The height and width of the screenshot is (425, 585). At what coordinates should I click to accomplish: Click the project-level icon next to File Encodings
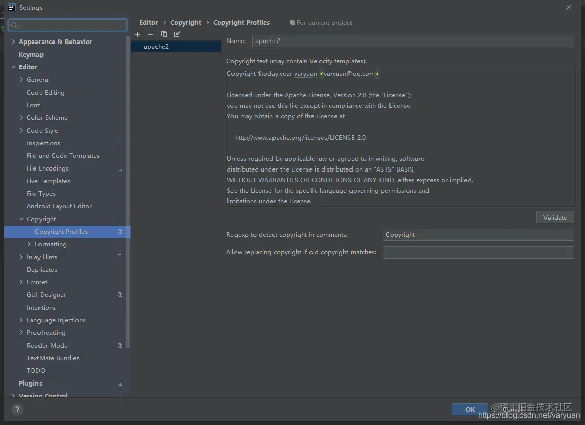[120, 168]
